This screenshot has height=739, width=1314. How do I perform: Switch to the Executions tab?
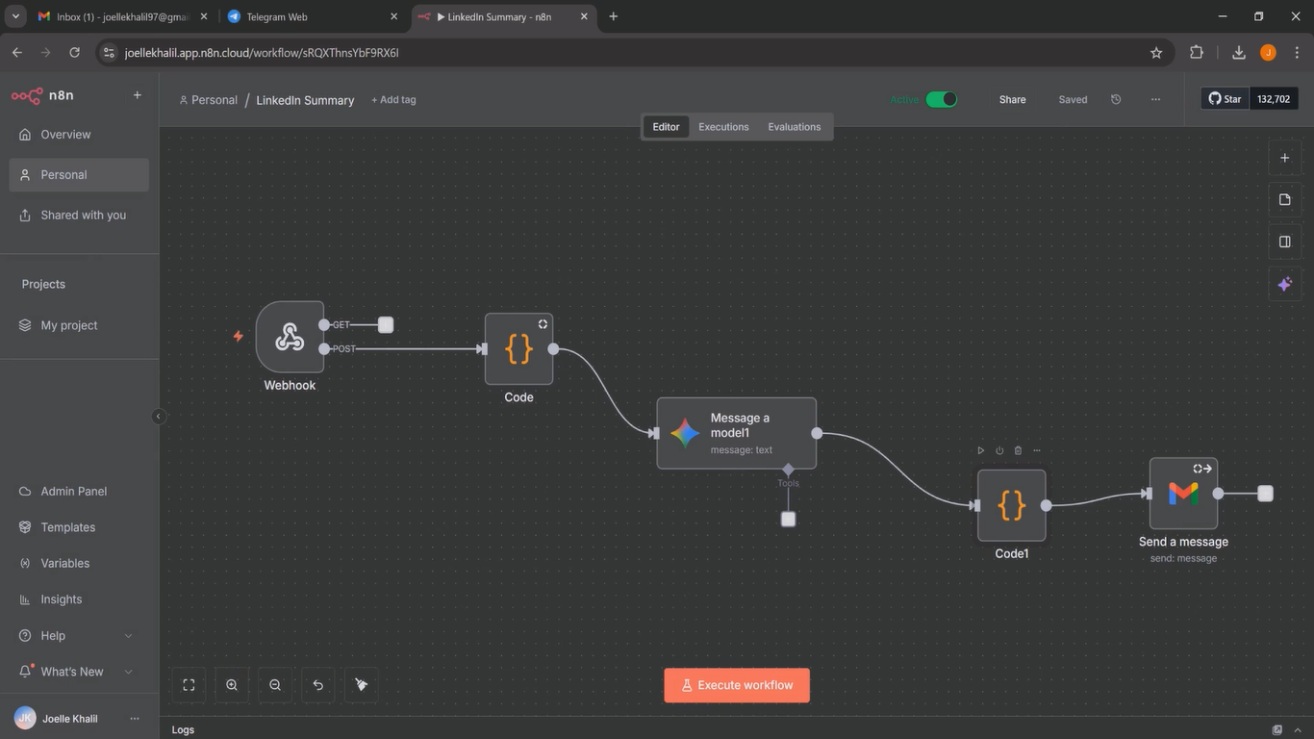(723, 127)
